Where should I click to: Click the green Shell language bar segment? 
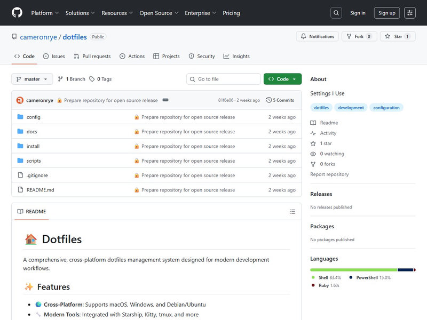[353, 270]
